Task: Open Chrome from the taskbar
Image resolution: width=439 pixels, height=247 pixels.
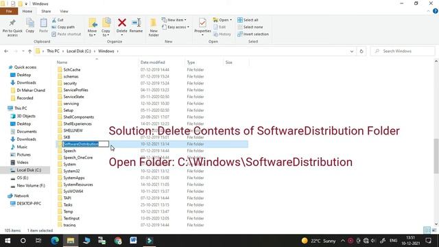Action: coord(118,241)
